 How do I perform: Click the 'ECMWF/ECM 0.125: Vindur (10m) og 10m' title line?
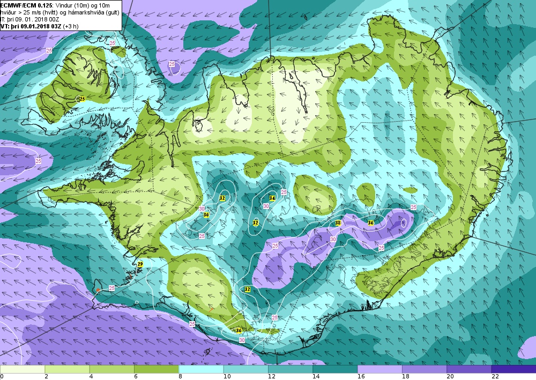click(55, 5)
